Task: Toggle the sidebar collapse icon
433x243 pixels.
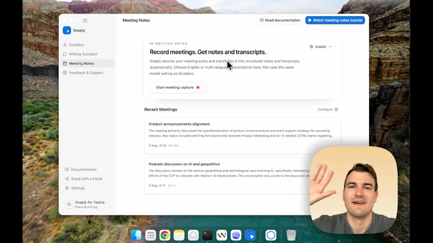Action: [x=85, y=21]
